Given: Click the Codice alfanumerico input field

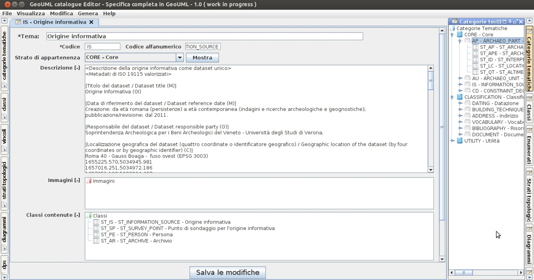Looking at the screenshot, I should (203, 47).
